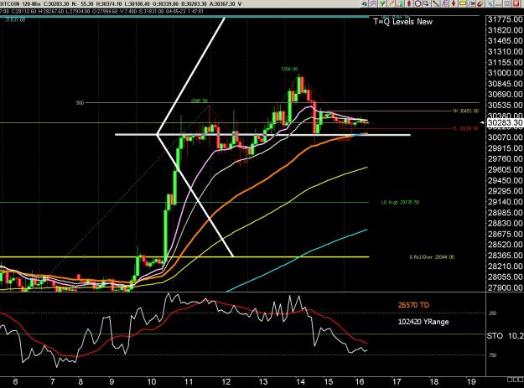The width and height of the screenshot is (524, 388).
Task: Click the H:30374.10 high value
Action: (x=109, y=4)
